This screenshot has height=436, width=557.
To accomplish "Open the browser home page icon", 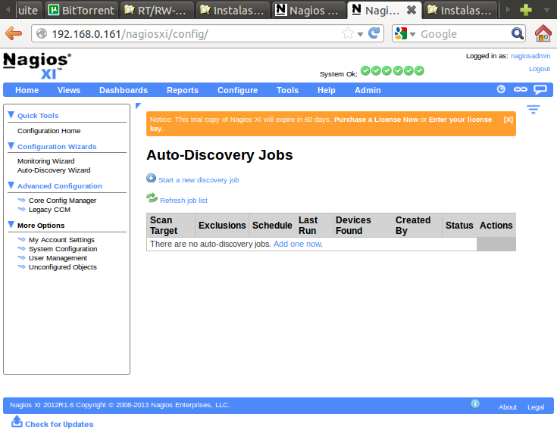I will [543, 33].
